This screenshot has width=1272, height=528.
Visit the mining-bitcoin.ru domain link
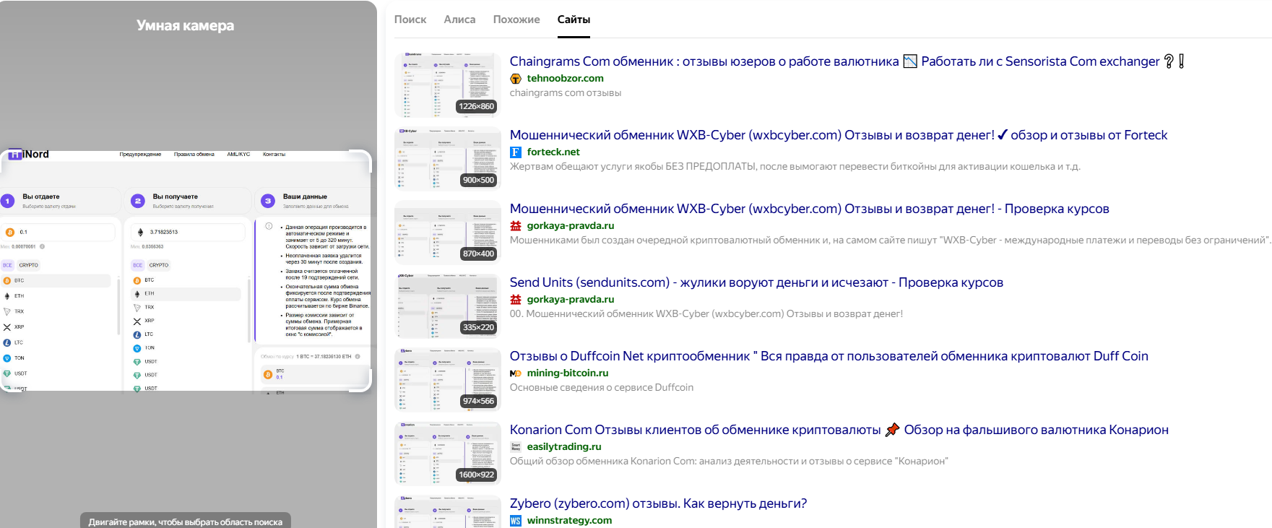click(568, 373)
